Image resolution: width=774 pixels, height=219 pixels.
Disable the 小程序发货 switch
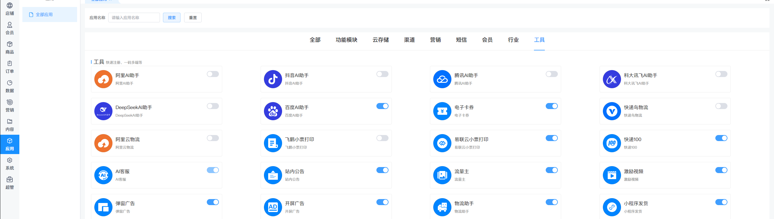coord(721,202)
